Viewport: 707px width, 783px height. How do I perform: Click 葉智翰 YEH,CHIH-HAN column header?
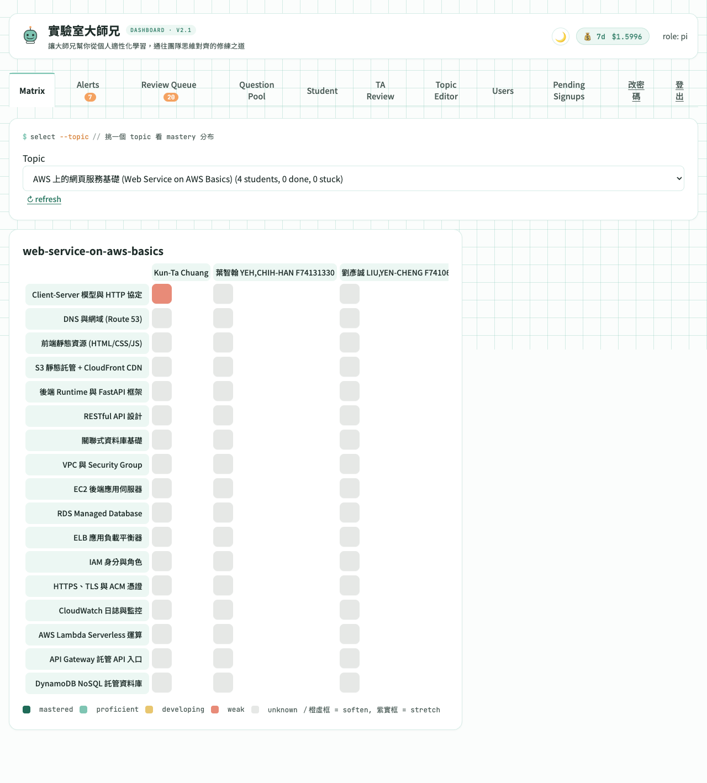[275, 272]
